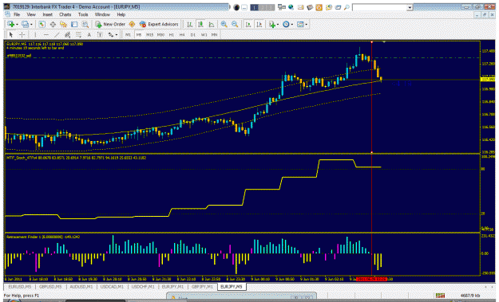Open the Arrows objects tool
499x302 pixels.
tap(111, 34)
